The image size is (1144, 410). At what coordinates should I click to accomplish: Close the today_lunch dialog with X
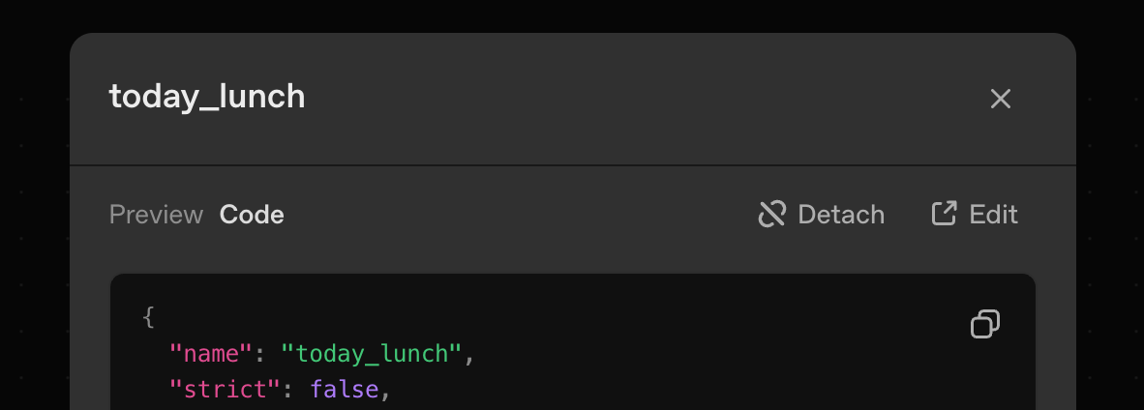(x=1000, y=99)
